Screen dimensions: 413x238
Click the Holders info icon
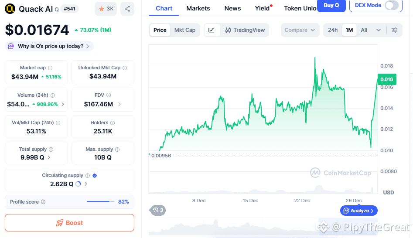(x=113, y=123)
